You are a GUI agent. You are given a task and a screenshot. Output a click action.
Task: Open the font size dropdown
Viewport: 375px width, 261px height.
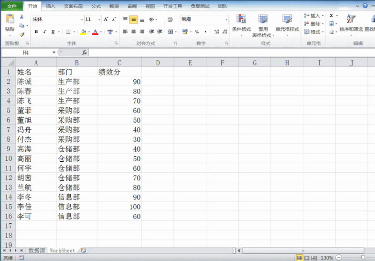pos(99,20)
